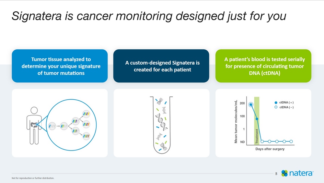Click the last hollow data point on chart
This screenshot has height=183, width=324.
pos(291,141)
